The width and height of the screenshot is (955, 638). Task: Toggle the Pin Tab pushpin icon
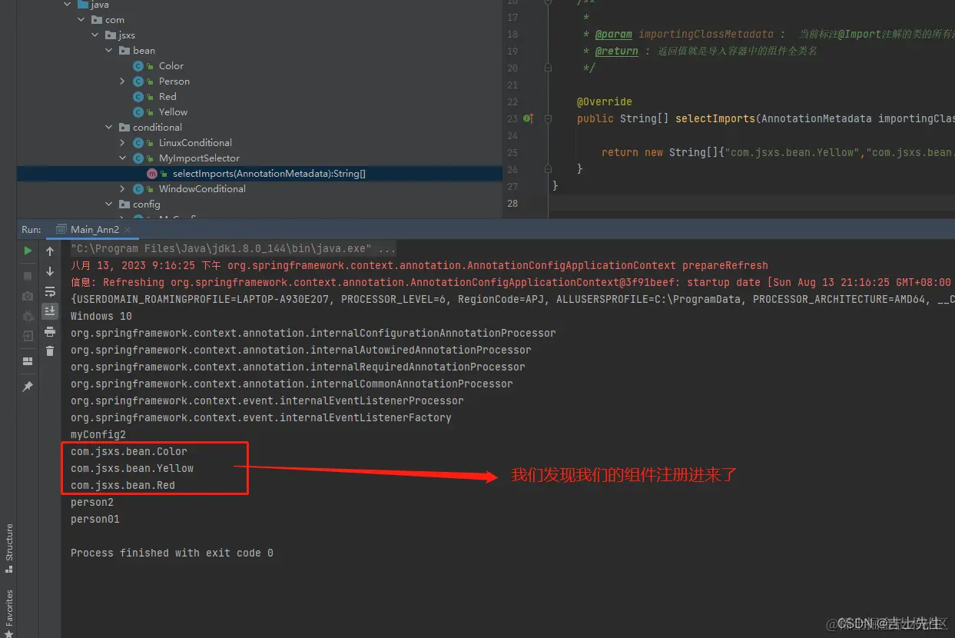28,386
